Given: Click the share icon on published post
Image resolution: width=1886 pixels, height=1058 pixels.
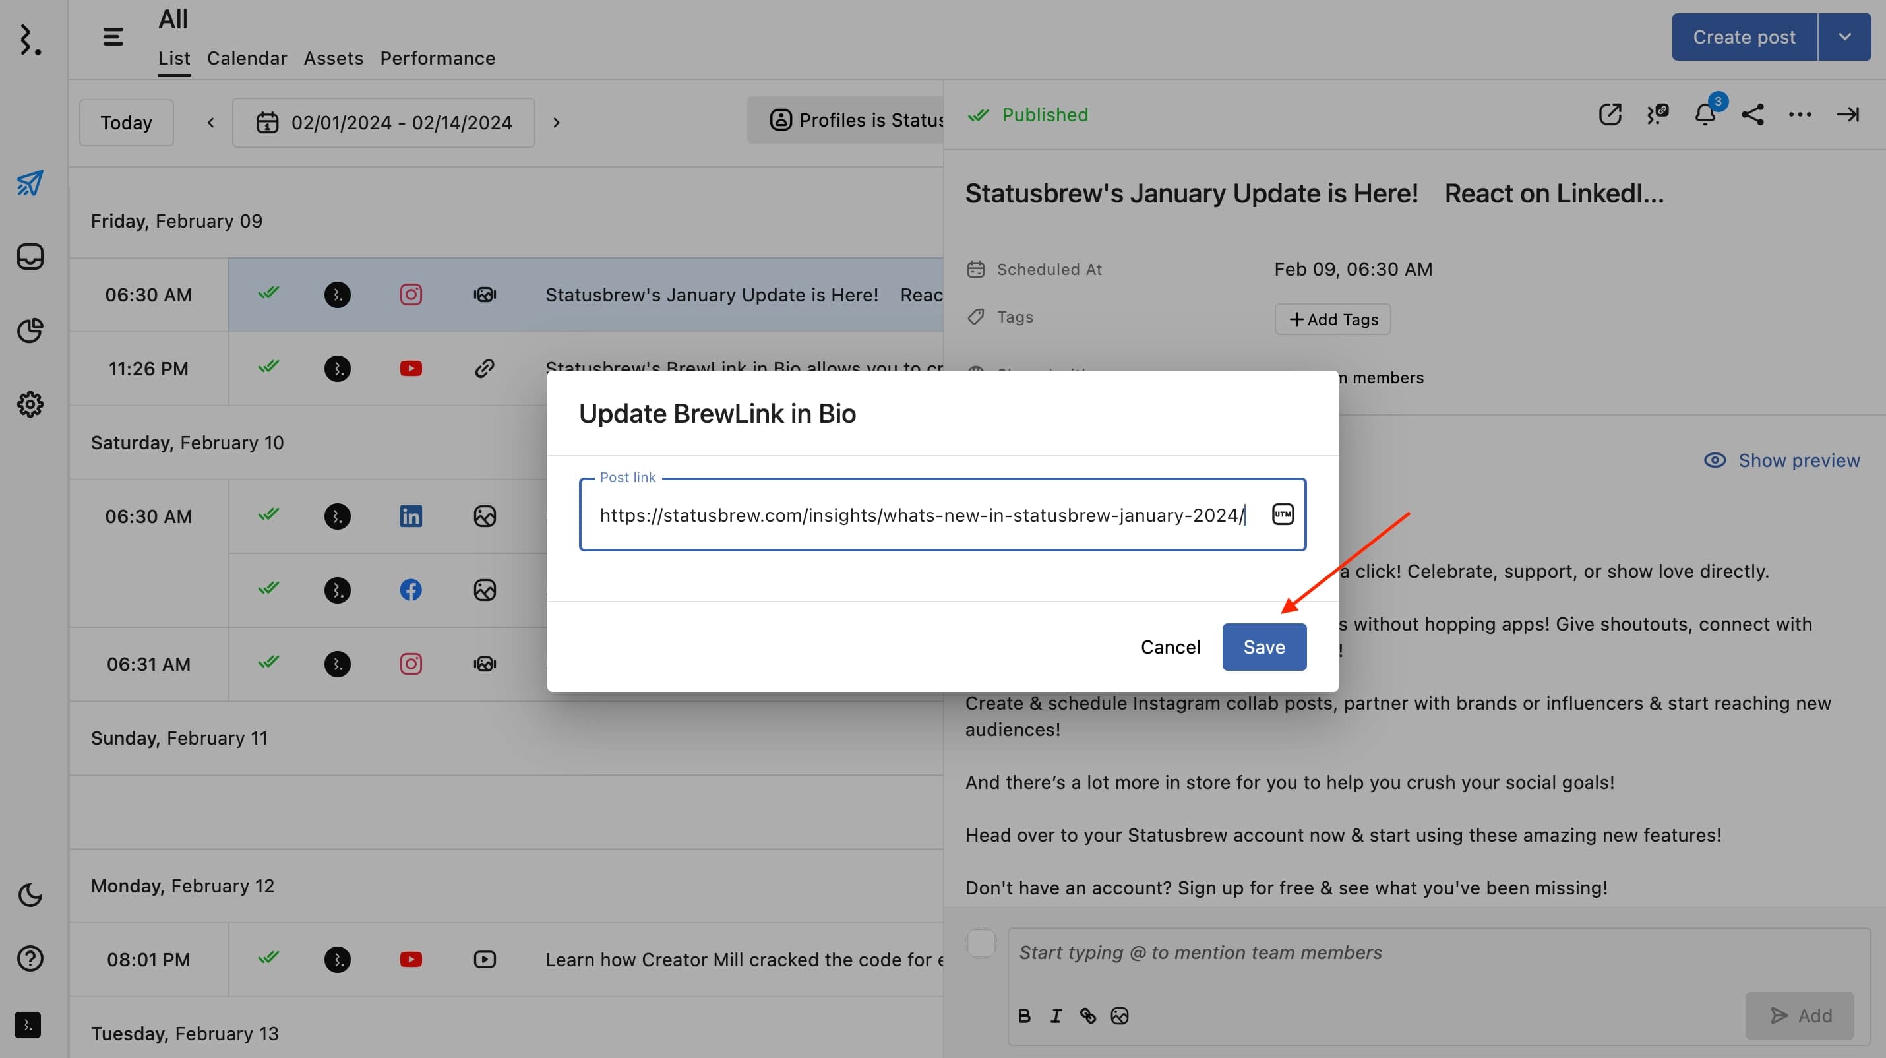Looking at the screenshot, I should click(x=1751, y=114).
